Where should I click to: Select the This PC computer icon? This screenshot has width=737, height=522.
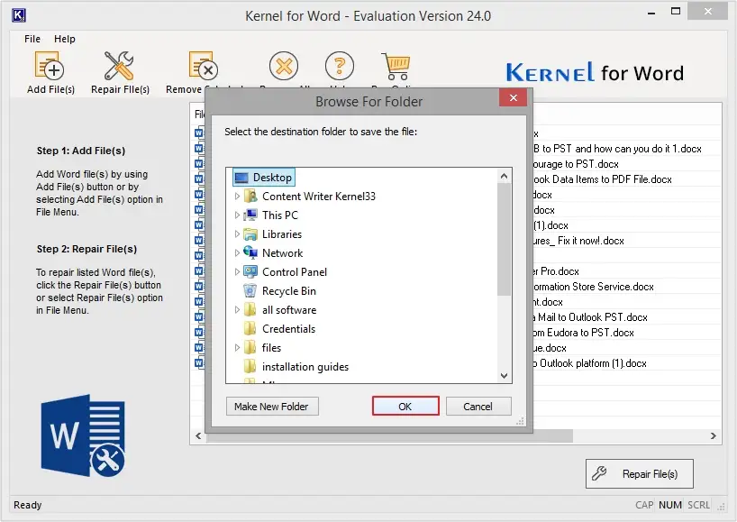[x=250, y=215]
